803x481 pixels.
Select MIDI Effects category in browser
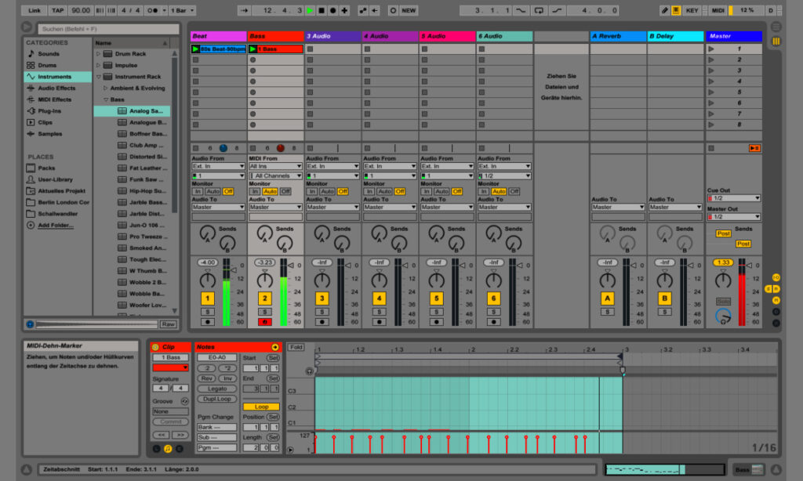[54, 99]
